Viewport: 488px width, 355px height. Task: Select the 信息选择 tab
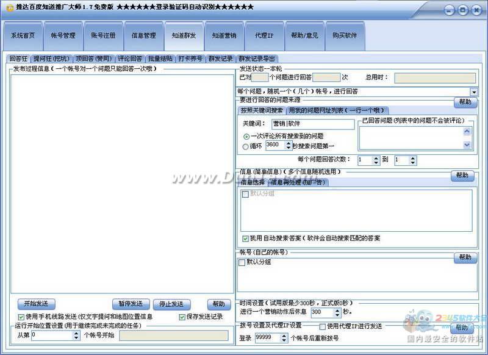[x=253, y=182]
